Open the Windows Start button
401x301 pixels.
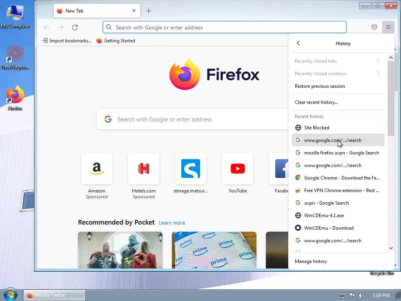[11, 295]
